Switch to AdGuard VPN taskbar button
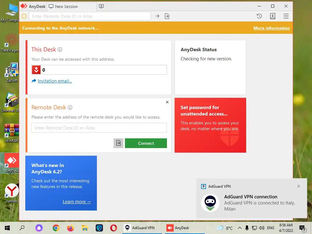The width and height of the screenshot is (312, 234). pyautogui.click(x=142, y=228)
